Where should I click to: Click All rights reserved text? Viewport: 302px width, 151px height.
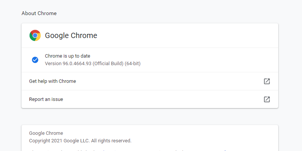[x=111, y=141]
